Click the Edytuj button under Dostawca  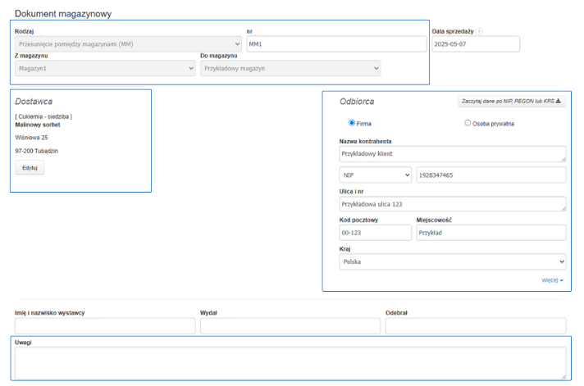pyautogui.click(x=30, y=168)
